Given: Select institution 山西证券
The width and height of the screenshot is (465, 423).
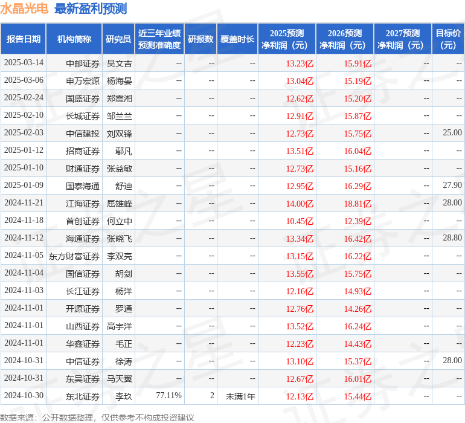Looking at the screenshot, I should [x=83, y=326].
